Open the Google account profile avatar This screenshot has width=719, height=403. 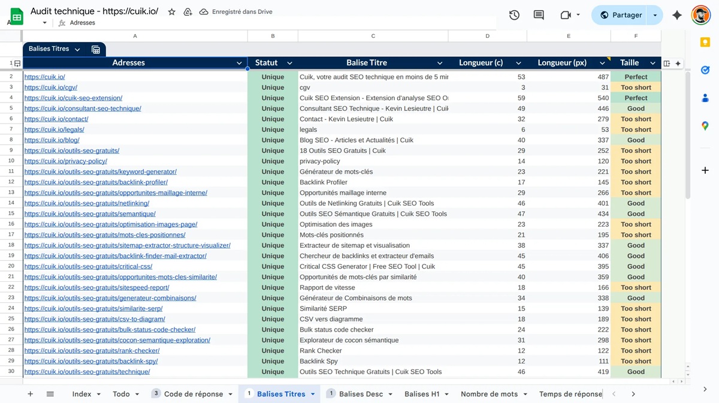[700, 15]
